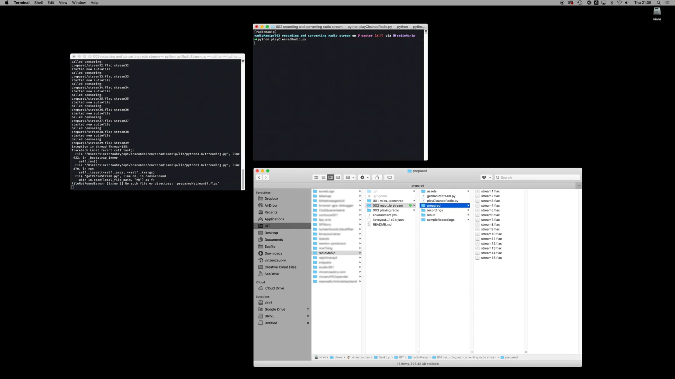Switch Finder to list view
Image resolution: width=675 pixels, height=379 pixels.
pos(323,177)
